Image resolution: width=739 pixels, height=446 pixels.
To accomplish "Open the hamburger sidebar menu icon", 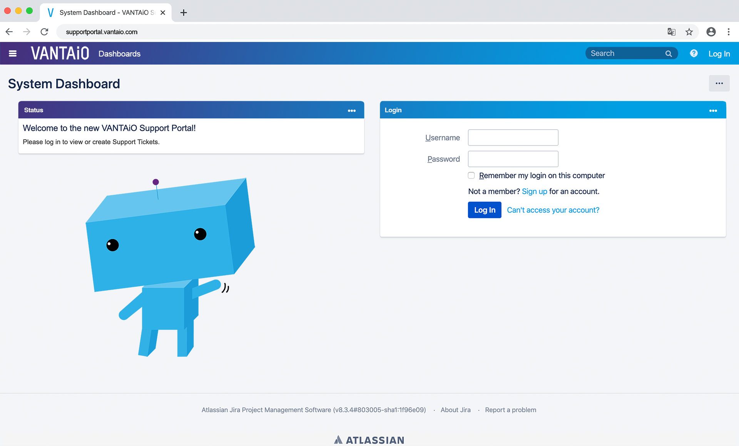I will pos(13,53).
